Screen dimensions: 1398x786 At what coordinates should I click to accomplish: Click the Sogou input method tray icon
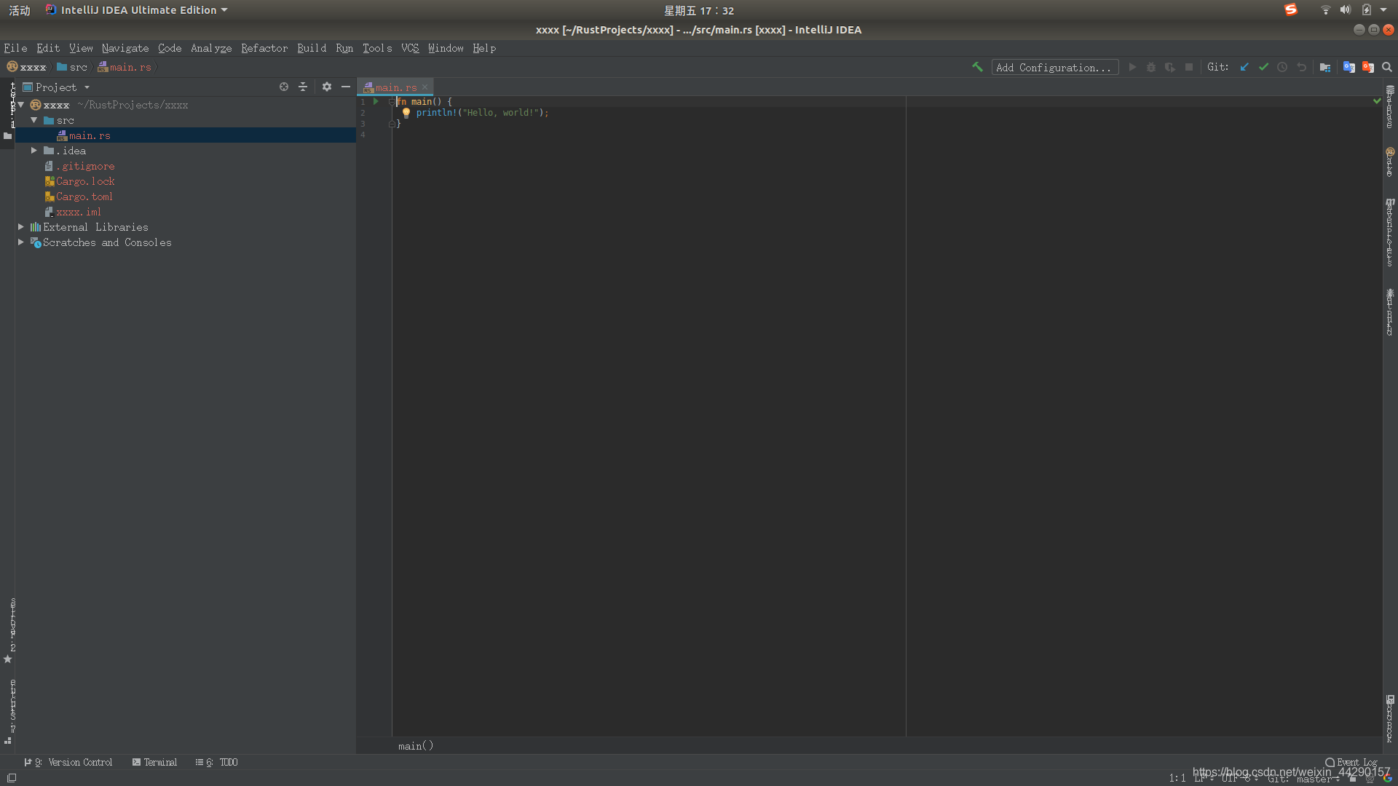(1291, 9)
